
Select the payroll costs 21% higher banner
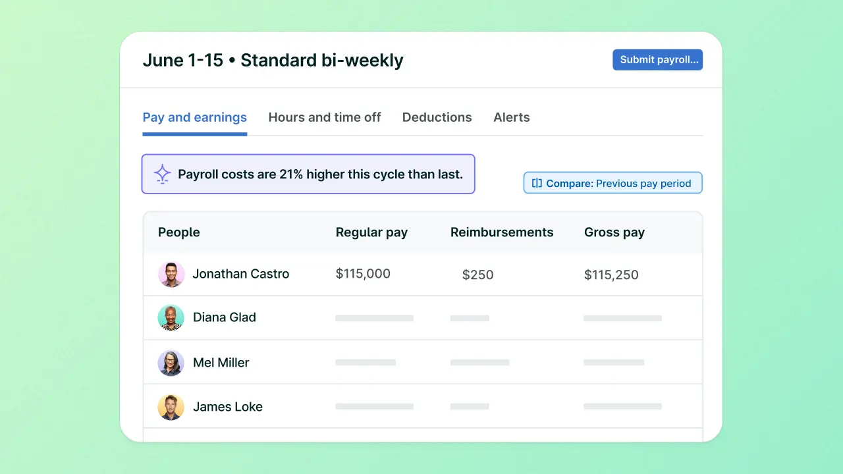click(x=308, y=174)
